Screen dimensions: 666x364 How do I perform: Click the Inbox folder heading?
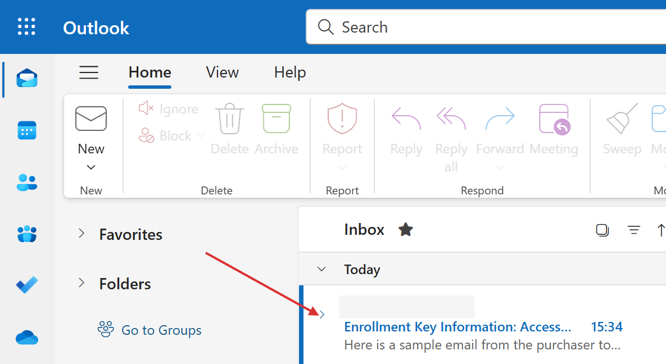[x=364, y=229]
